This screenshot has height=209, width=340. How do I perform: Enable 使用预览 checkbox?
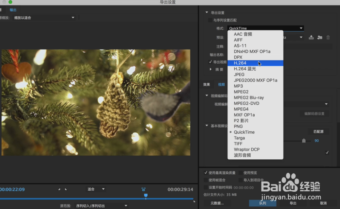coord(240,173)
